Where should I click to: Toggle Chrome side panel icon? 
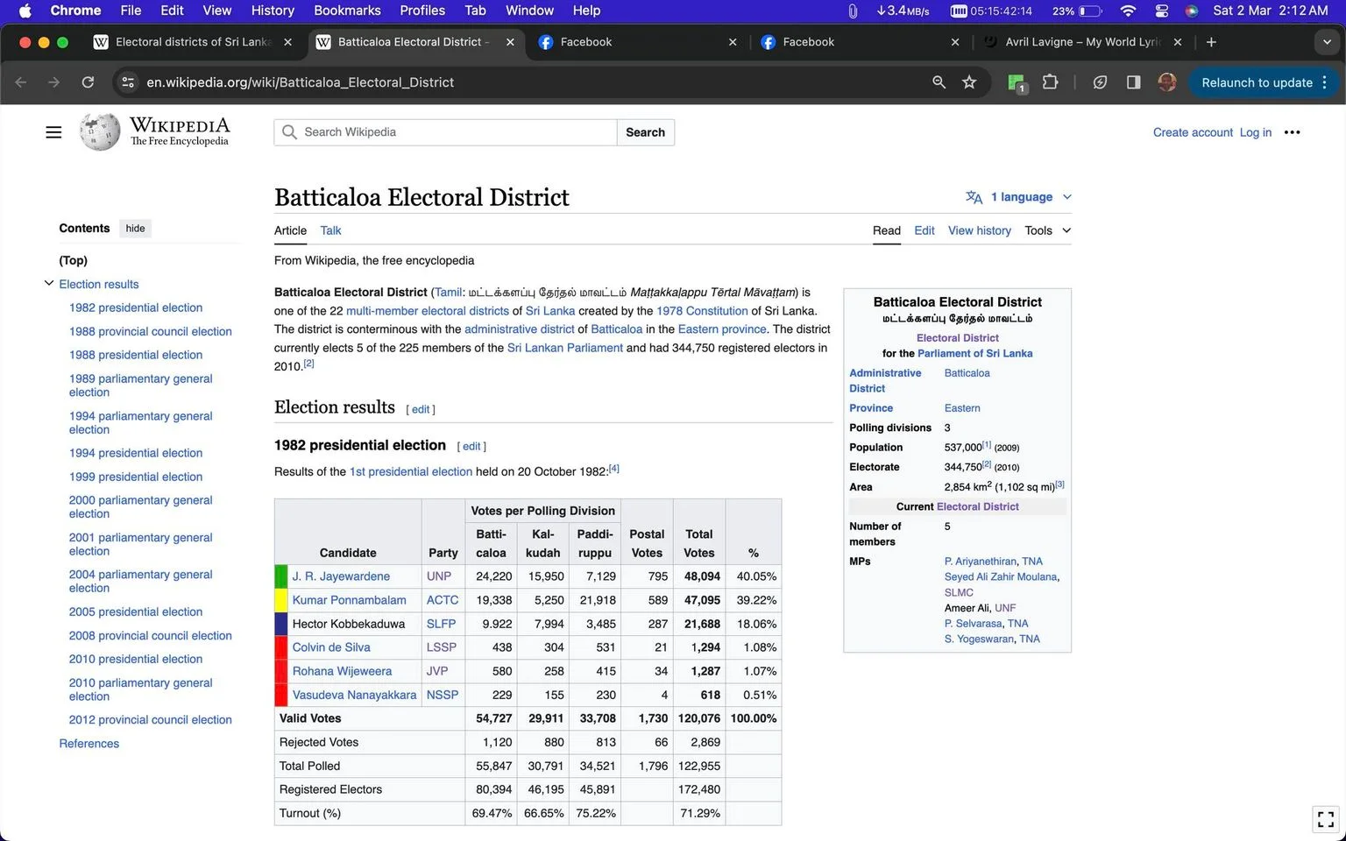click(1133, 82)
